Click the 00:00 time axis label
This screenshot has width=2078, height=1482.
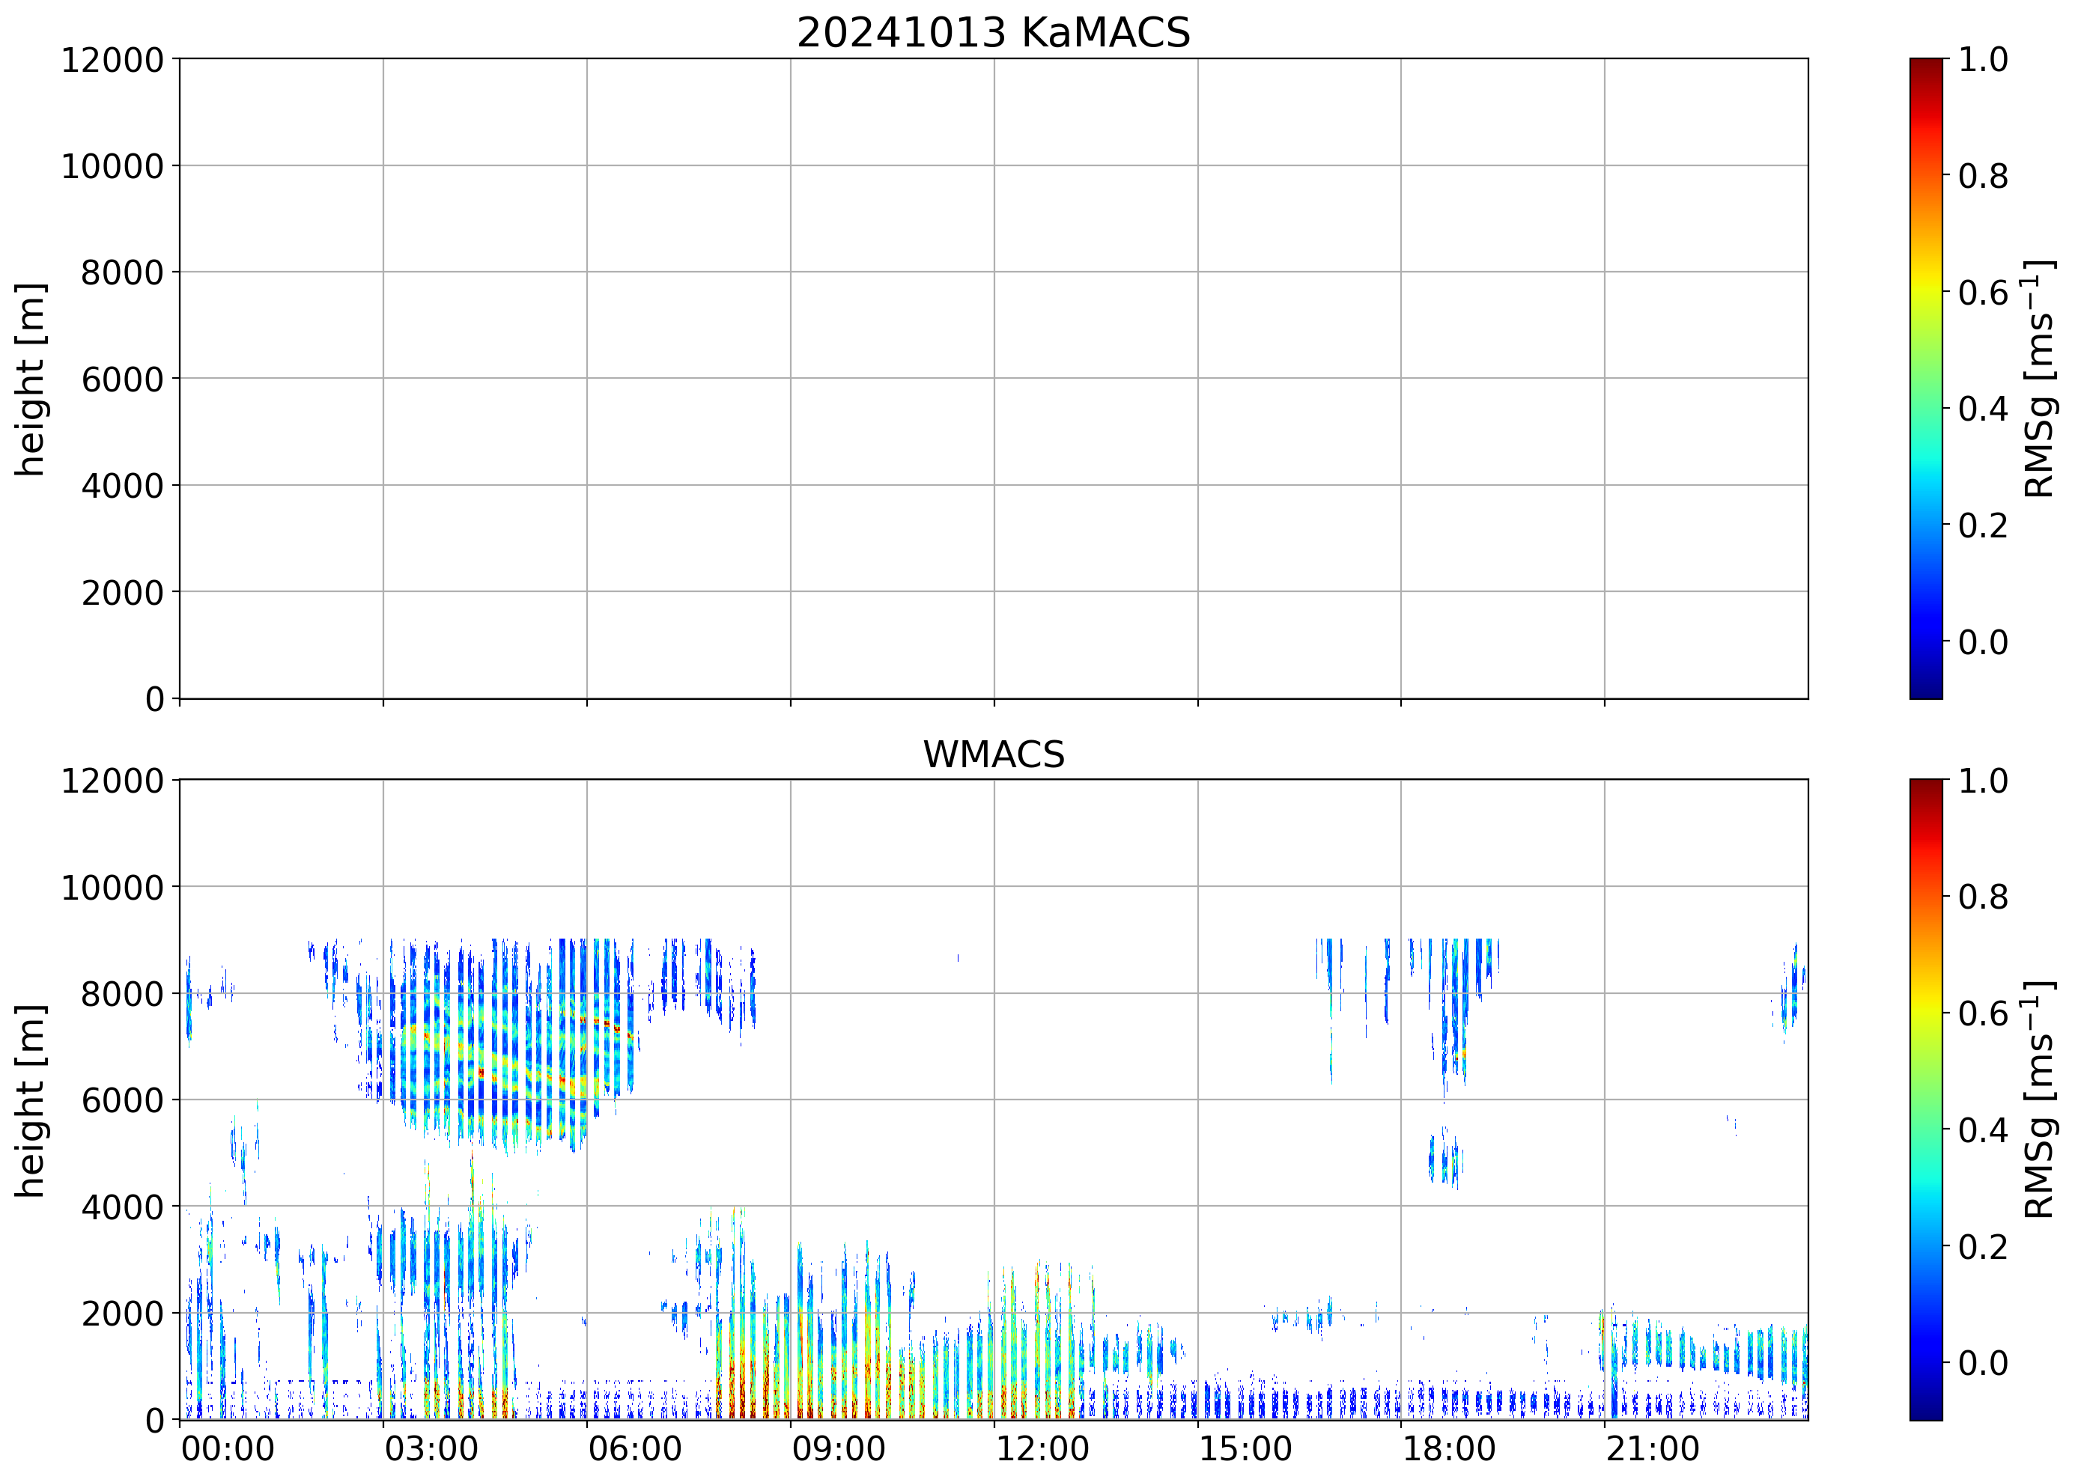[x=228, y=1448]
